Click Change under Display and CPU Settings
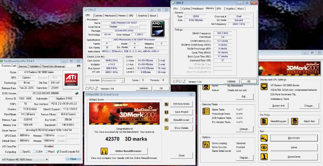 tap(309, 106)
